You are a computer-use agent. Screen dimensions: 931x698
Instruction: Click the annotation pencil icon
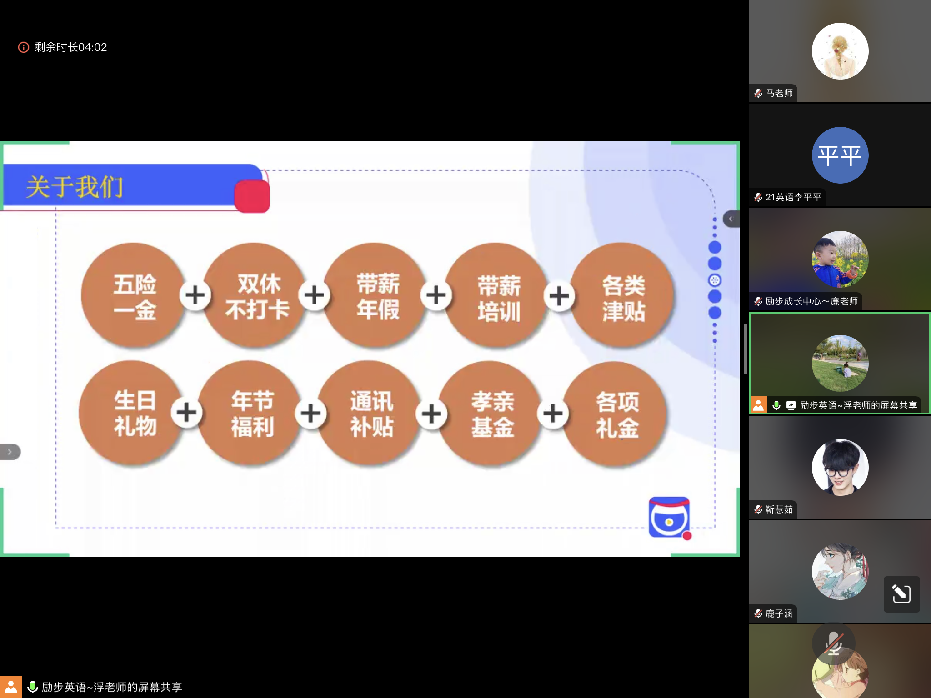[901, 594]
